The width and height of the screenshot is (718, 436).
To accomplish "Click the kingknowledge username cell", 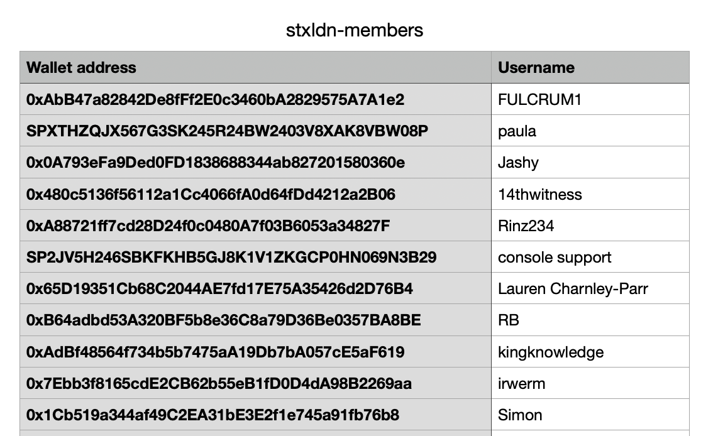I will [551, 352].
